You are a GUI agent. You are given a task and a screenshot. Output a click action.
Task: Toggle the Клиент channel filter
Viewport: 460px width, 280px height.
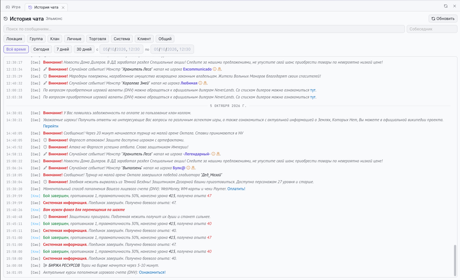[x=144, y=39]
